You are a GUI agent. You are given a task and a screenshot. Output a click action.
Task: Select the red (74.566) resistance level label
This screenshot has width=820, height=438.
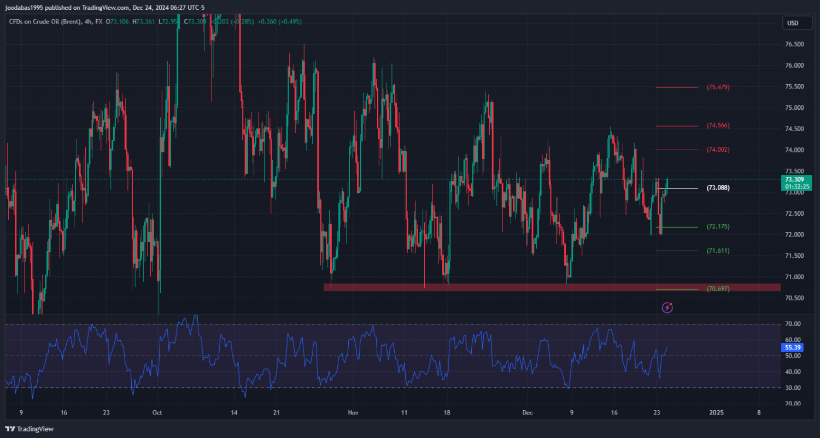point(718,126)
